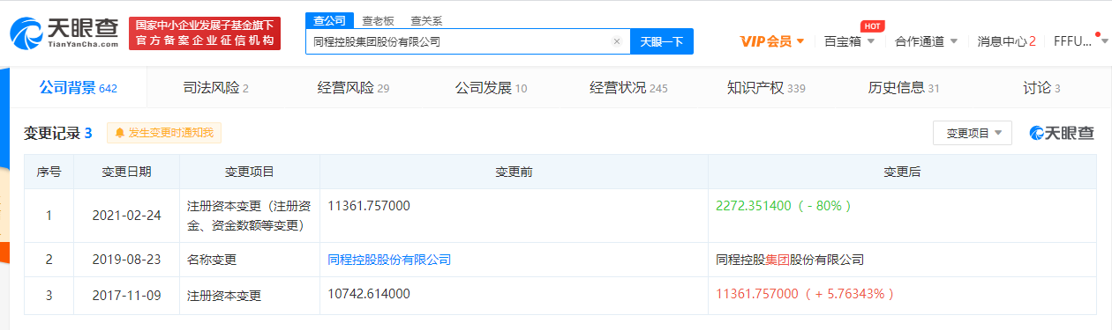Click the 10742.614000 value cell
The height and width of the screenshot is (330, 1112).
tap(368, 293)
